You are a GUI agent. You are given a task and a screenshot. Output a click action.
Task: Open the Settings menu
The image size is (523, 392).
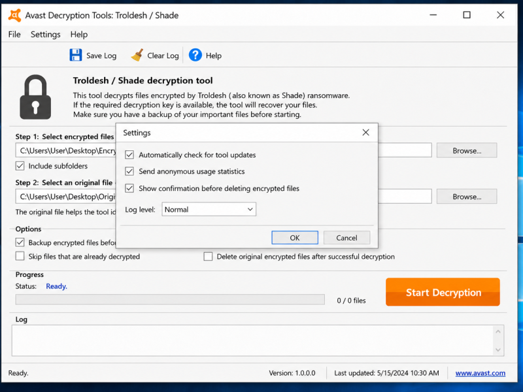[x=45, y=35]
